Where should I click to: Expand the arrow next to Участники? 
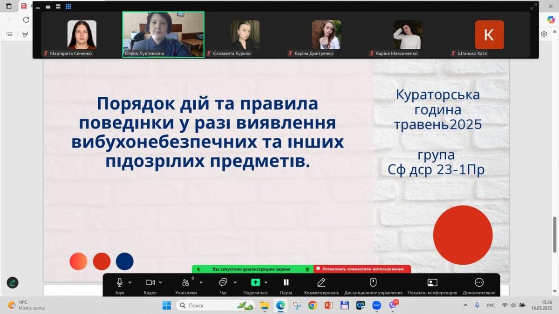(201, 282)
